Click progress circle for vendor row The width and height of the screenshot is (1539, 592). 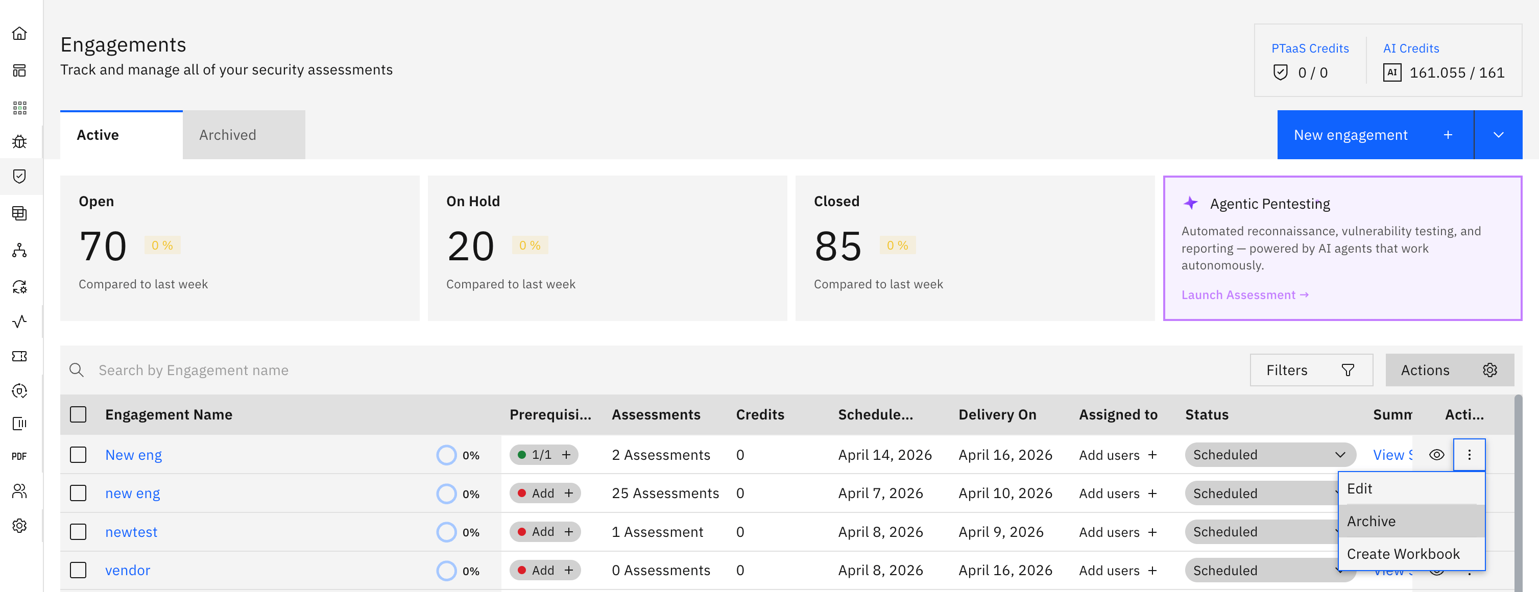446,571
